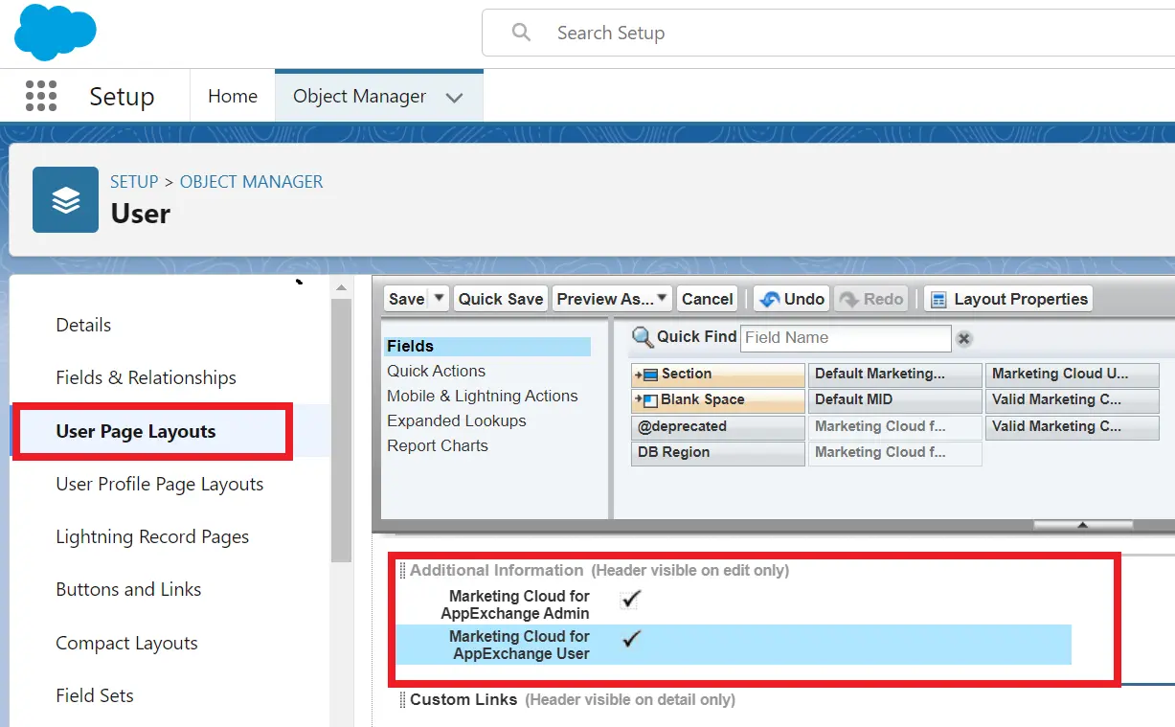Switch to the Home tab
Screen dimensions: 1175x727
(x=233, y=97)
